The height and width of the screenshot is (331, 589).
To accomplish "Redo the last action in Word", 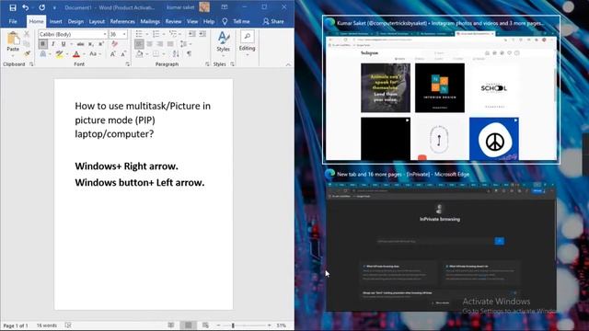I will click(x=42, y=7).
